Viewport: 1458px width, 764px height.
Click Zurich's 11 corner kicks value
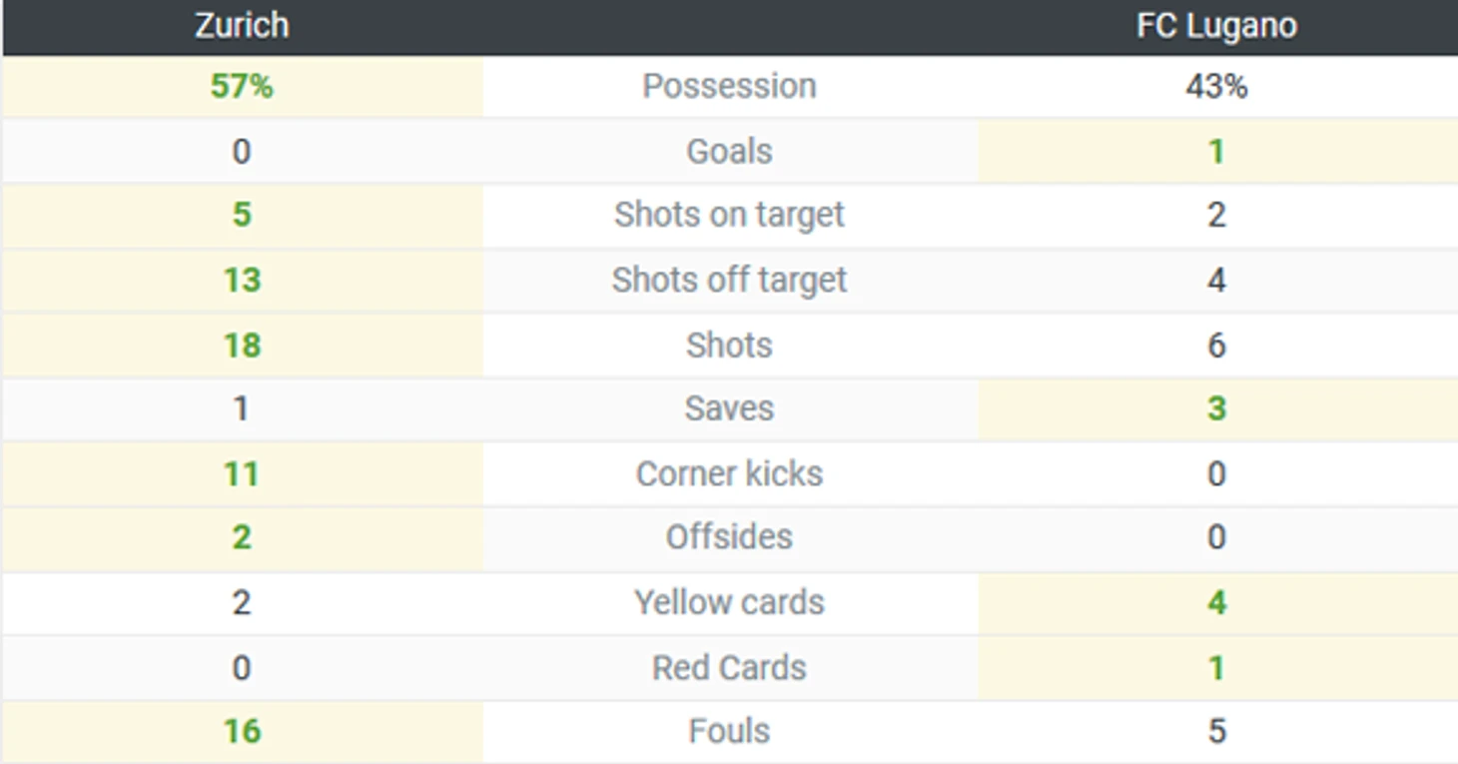[x=242, y=473]
